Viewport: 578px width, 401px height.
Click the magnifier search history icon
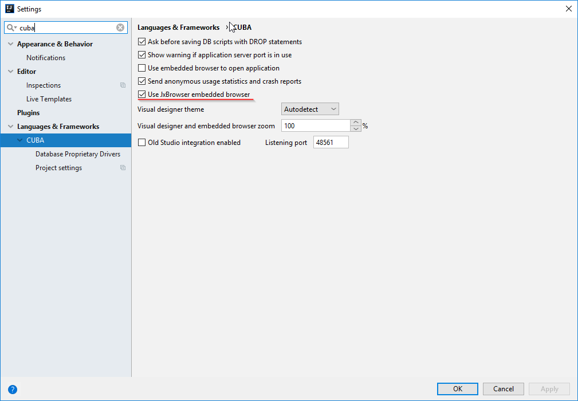pos(11,27)
